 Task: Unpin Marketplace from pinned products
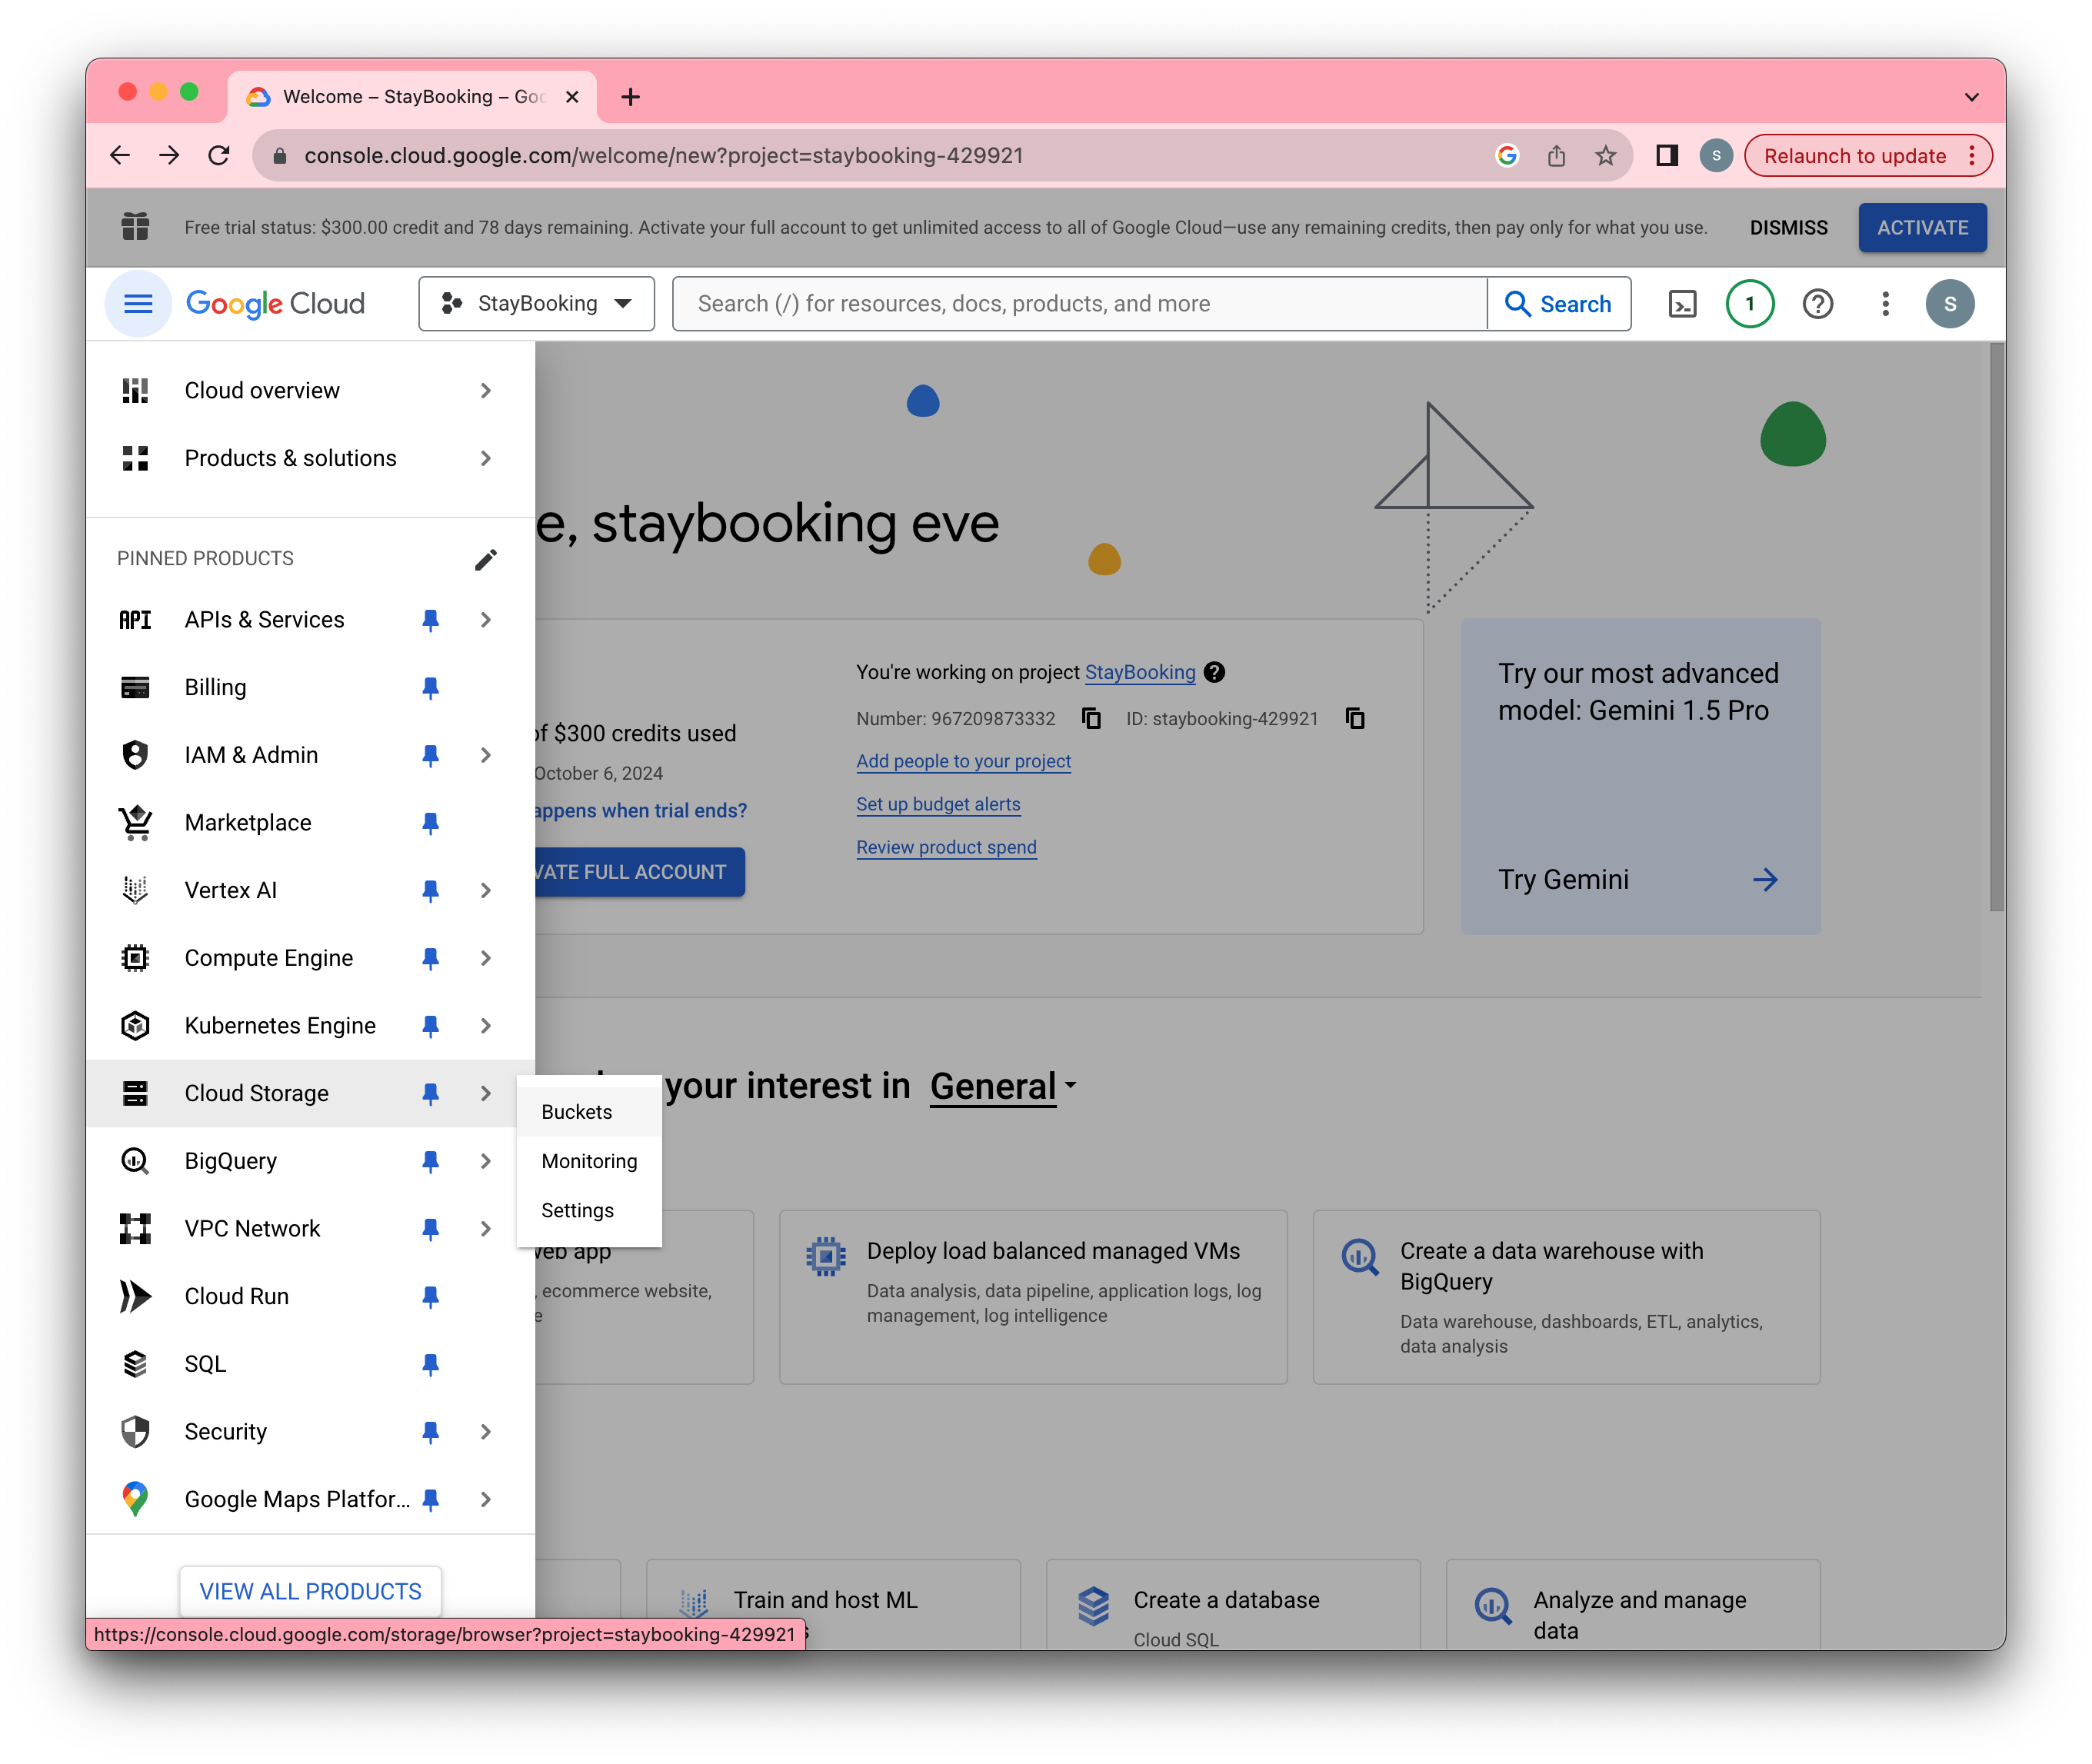430,823
